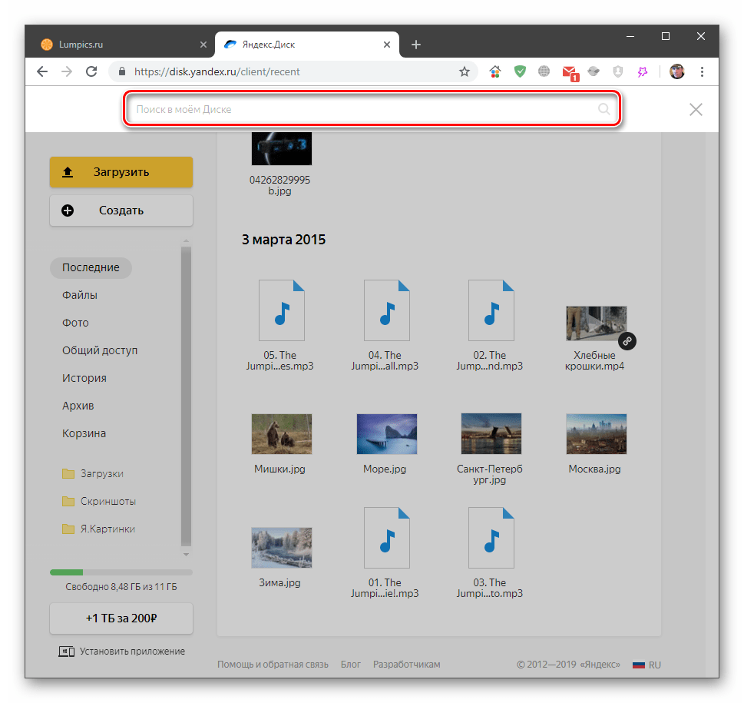Click the Помощь и обратная связь link
This screenshot has height=703, width=744.
pos(273,664)
